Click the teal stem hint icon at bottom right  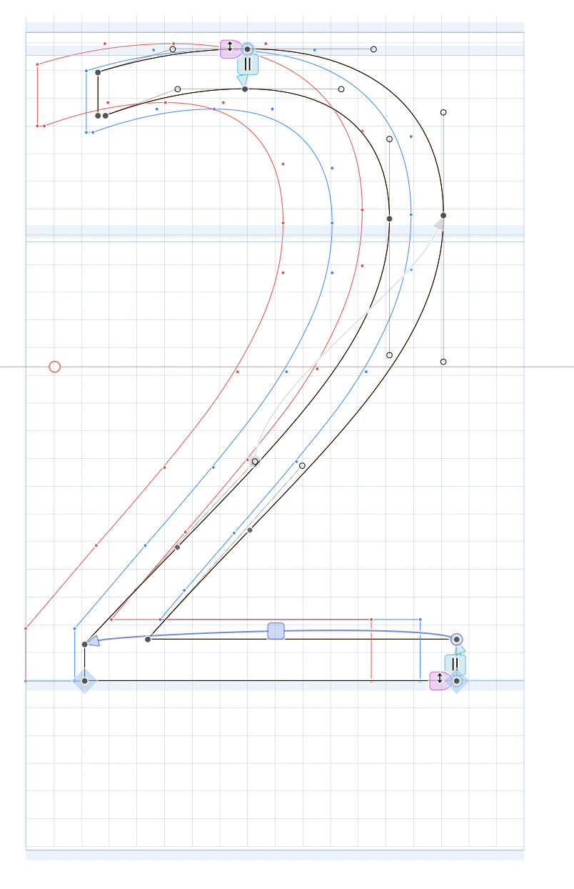click(x=455, y=663)
